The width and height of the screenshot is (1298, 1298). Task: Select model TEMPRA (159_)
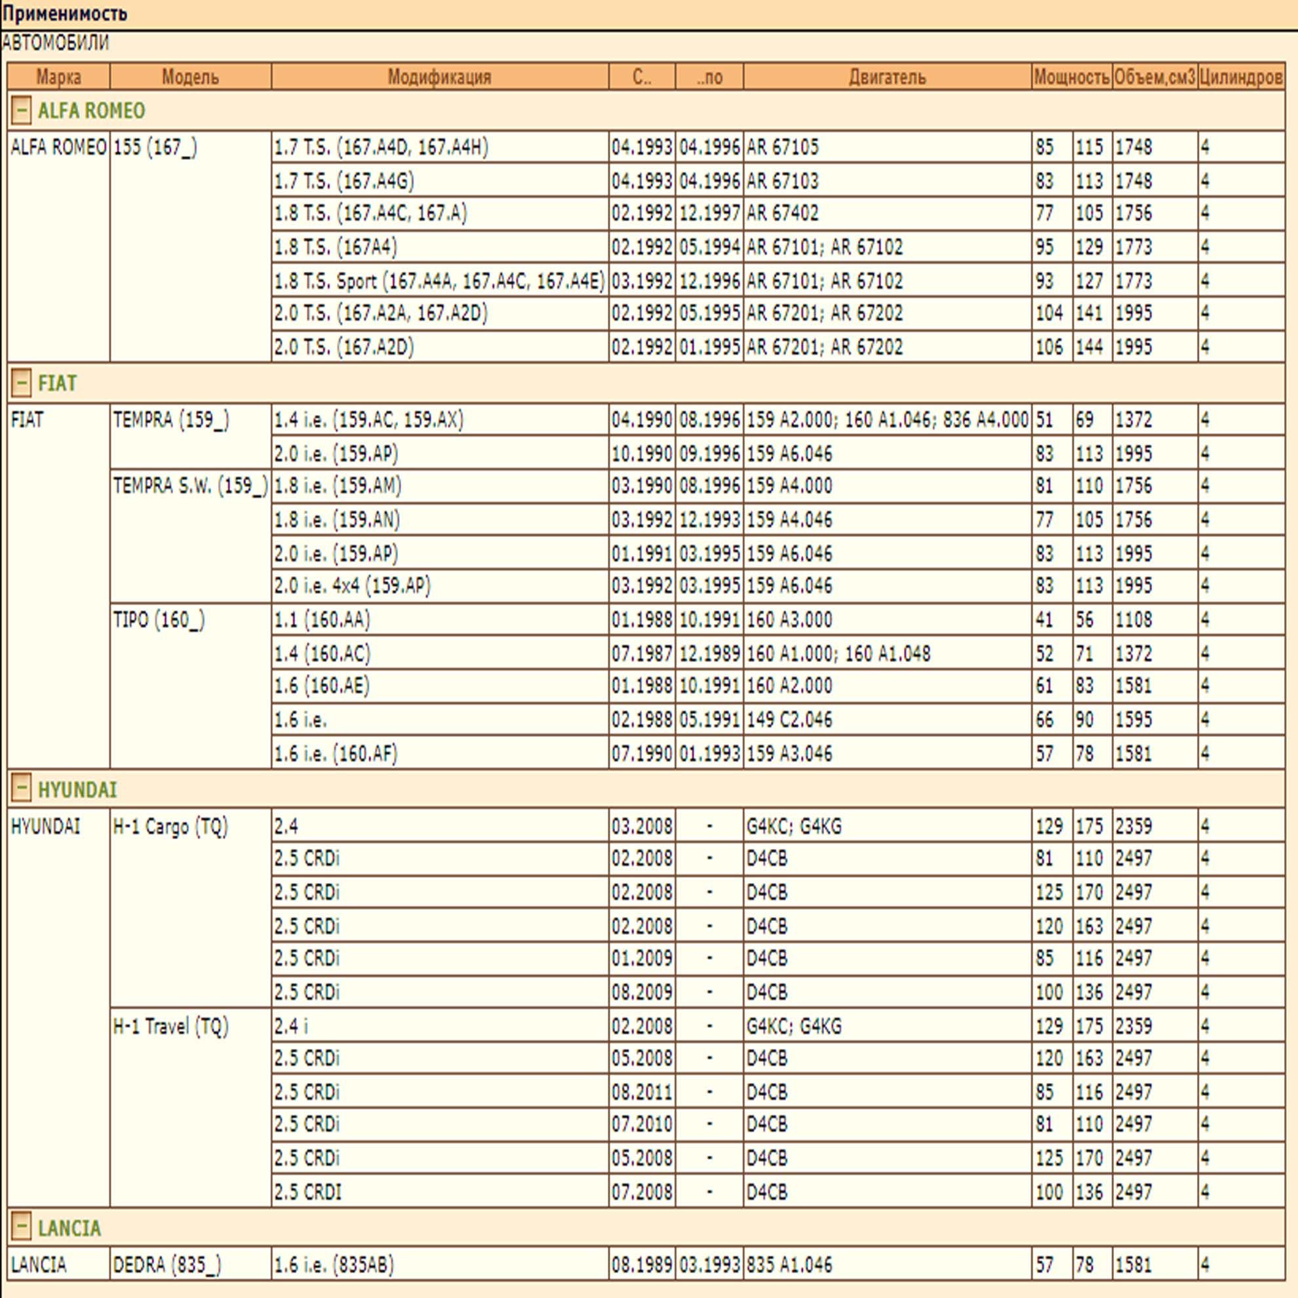(171, 420)
